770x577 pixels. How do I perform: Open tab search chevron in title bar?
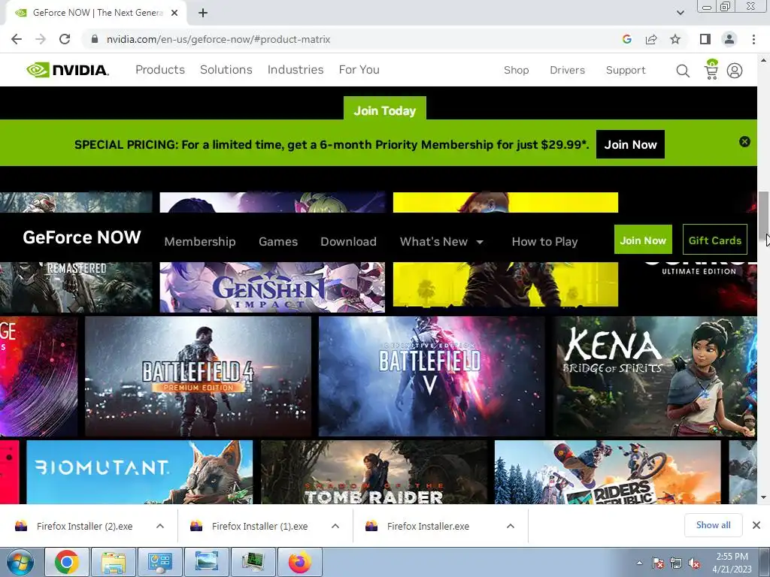(x=680, y=13)
